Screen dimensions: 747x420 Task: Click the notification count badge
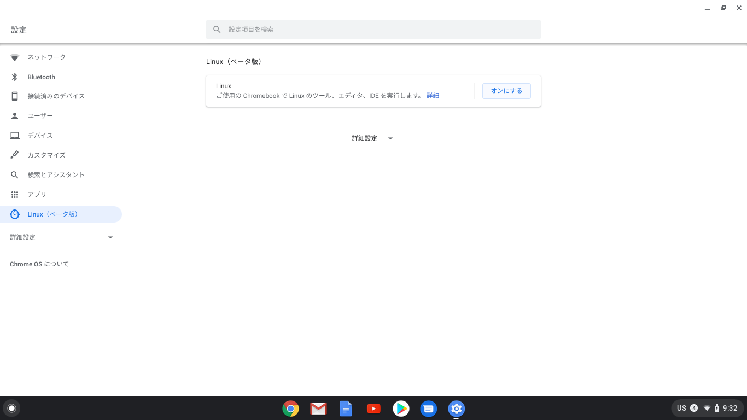click(x=694, y=408)
